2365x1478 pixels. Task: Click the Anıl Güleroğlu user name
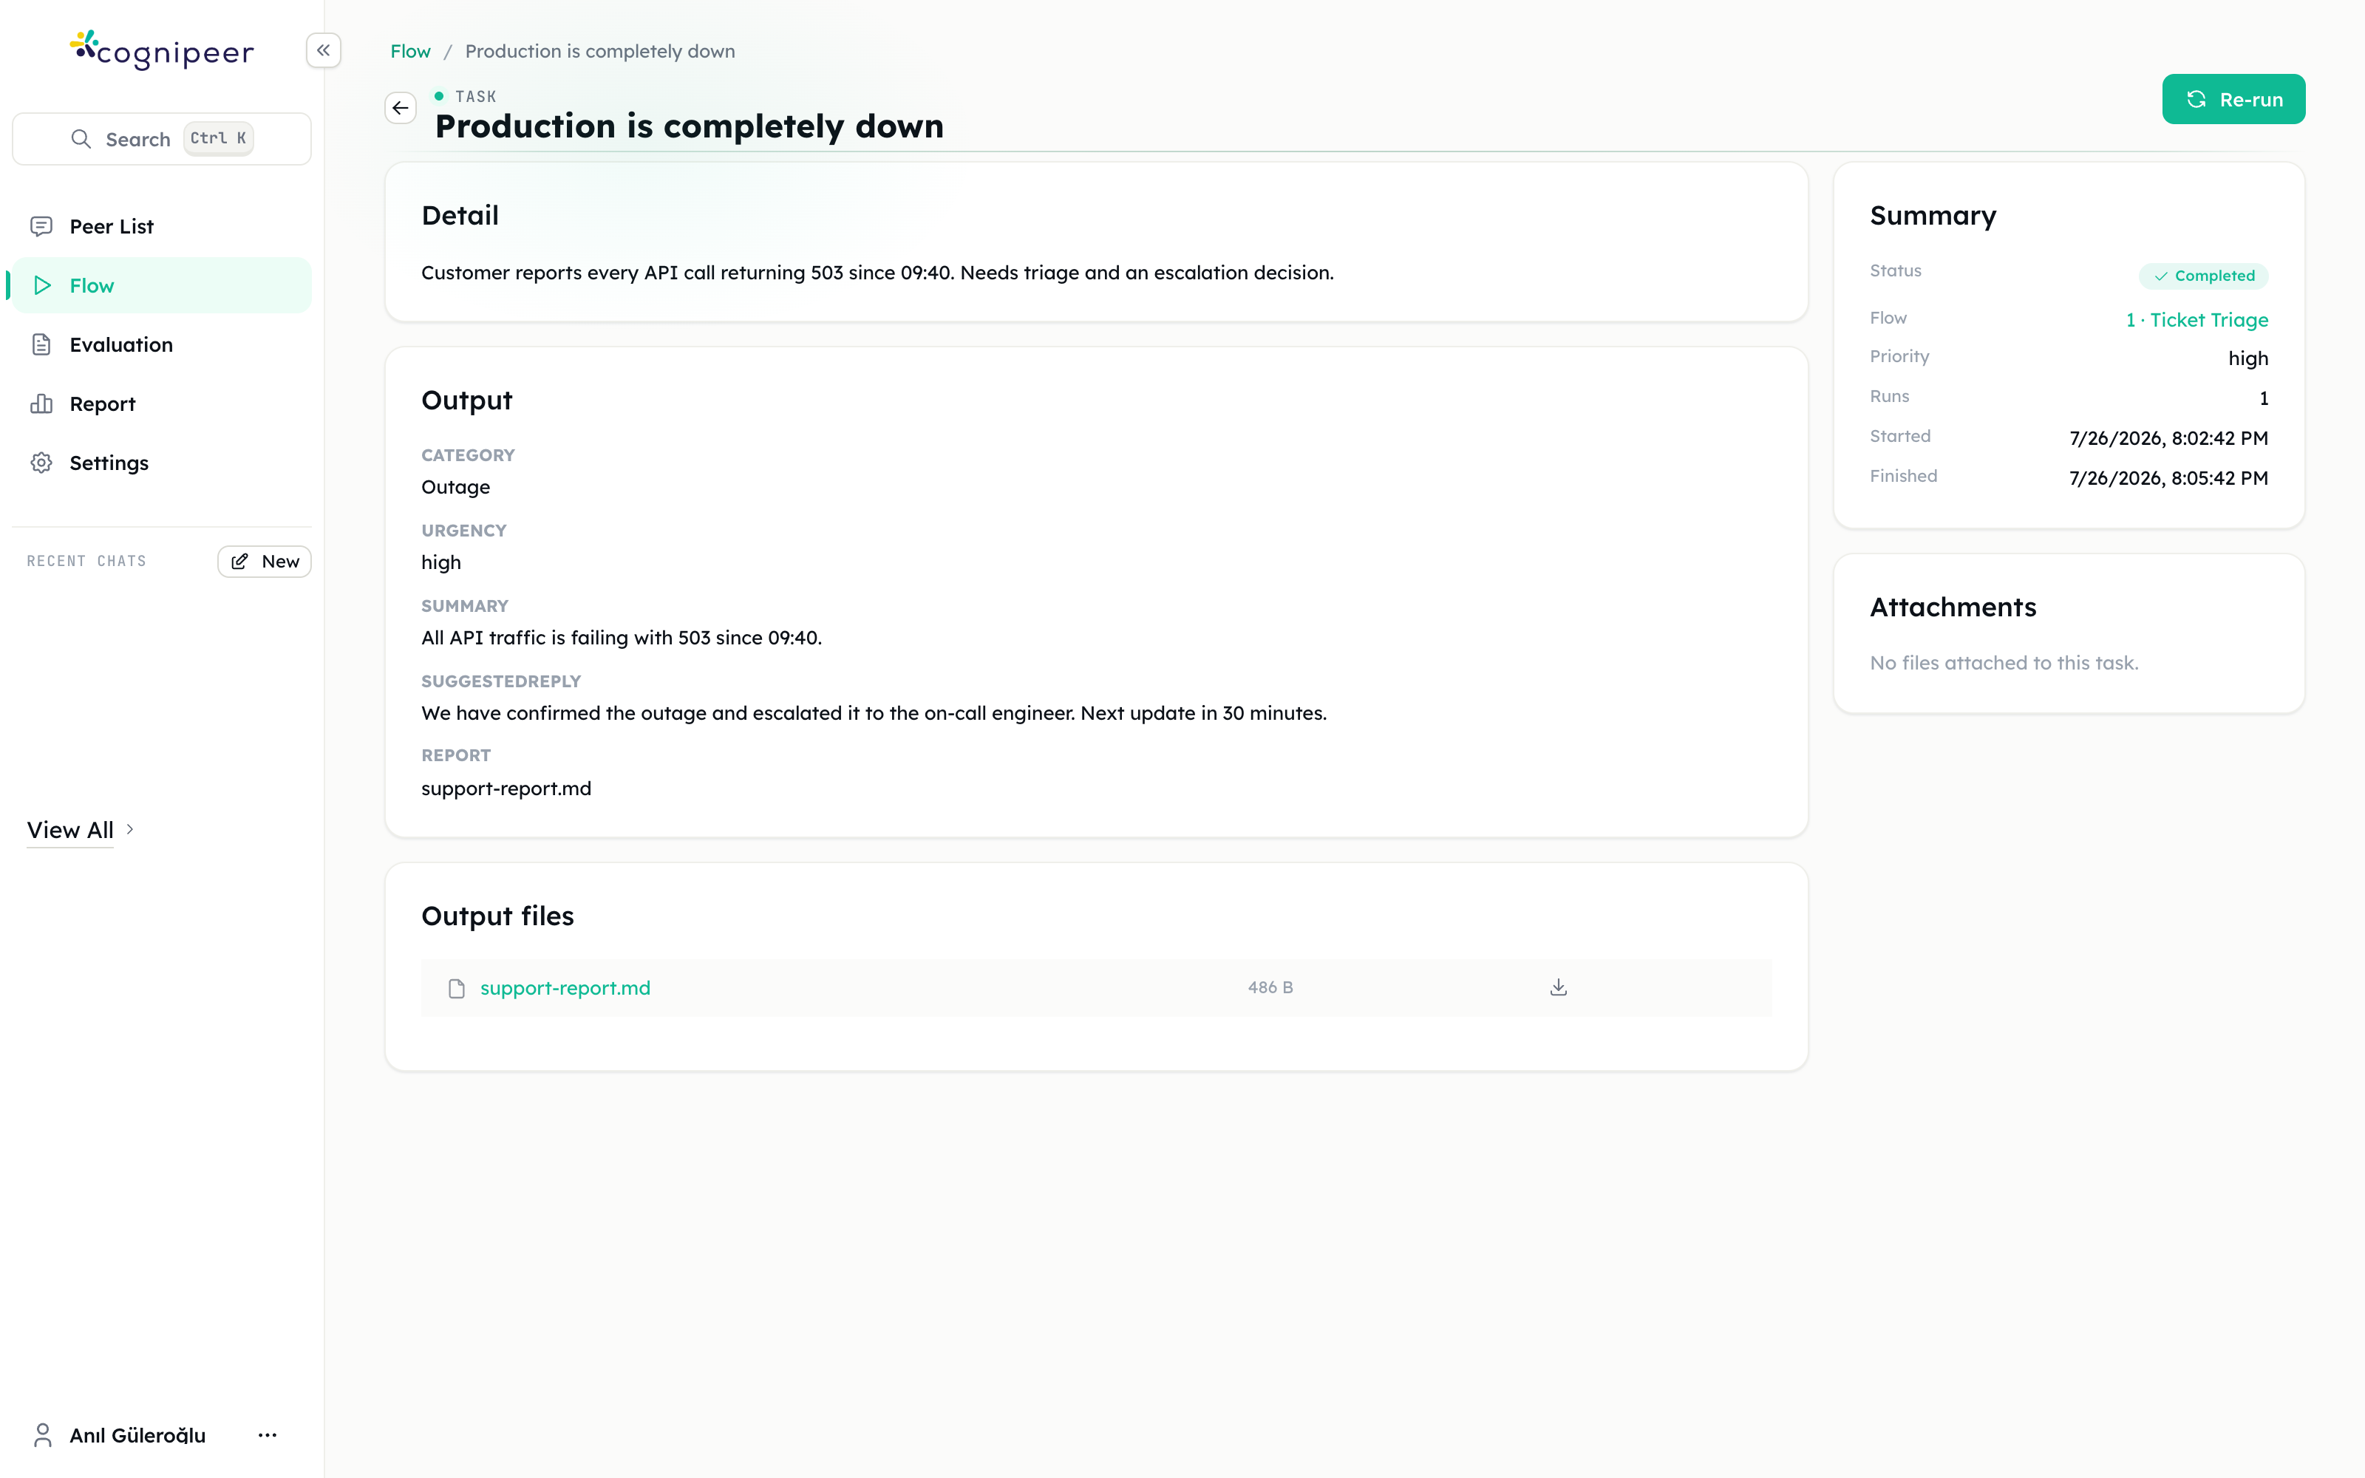(137, 1435)
